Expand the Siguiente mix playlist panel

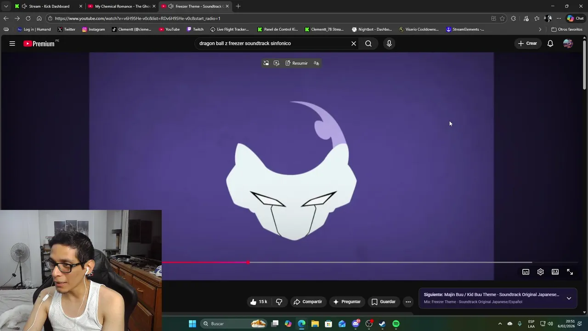tap(569, 298)
